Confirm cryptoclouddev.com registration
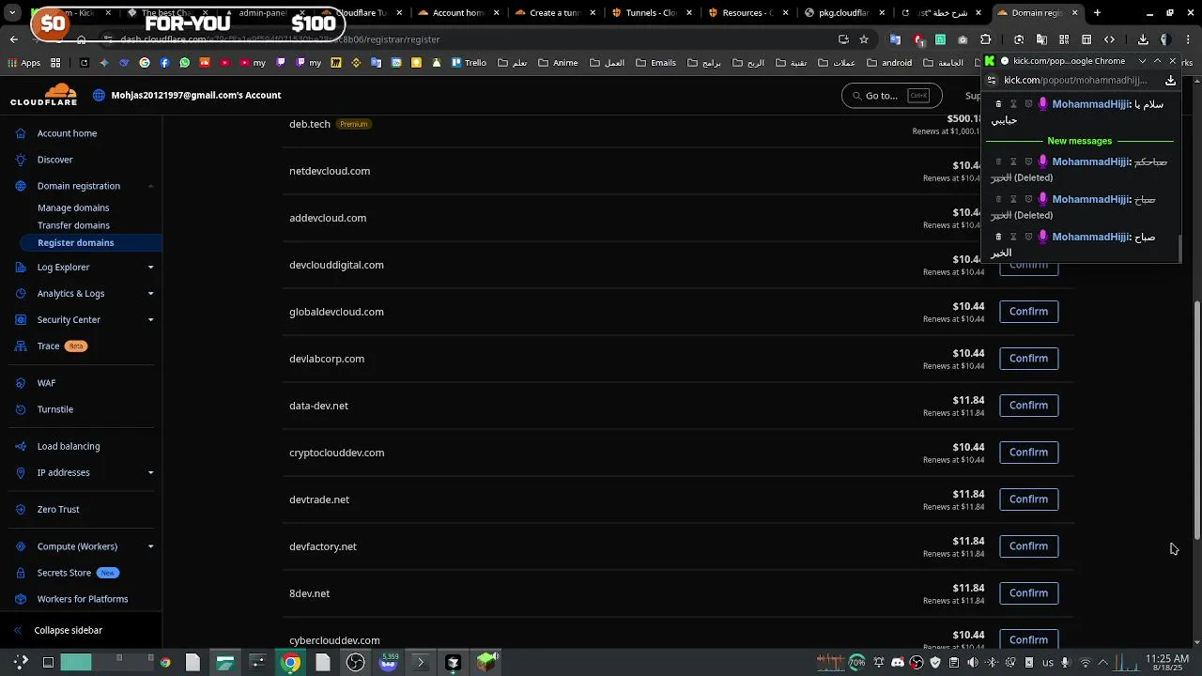1202x676 pixels. point(1028,453)
